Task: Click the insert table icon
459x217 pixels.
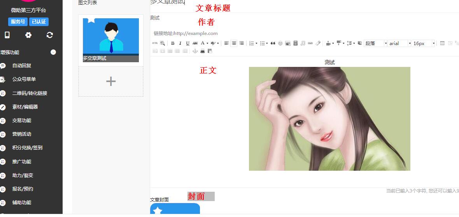Action: click(x=442, y=43)
